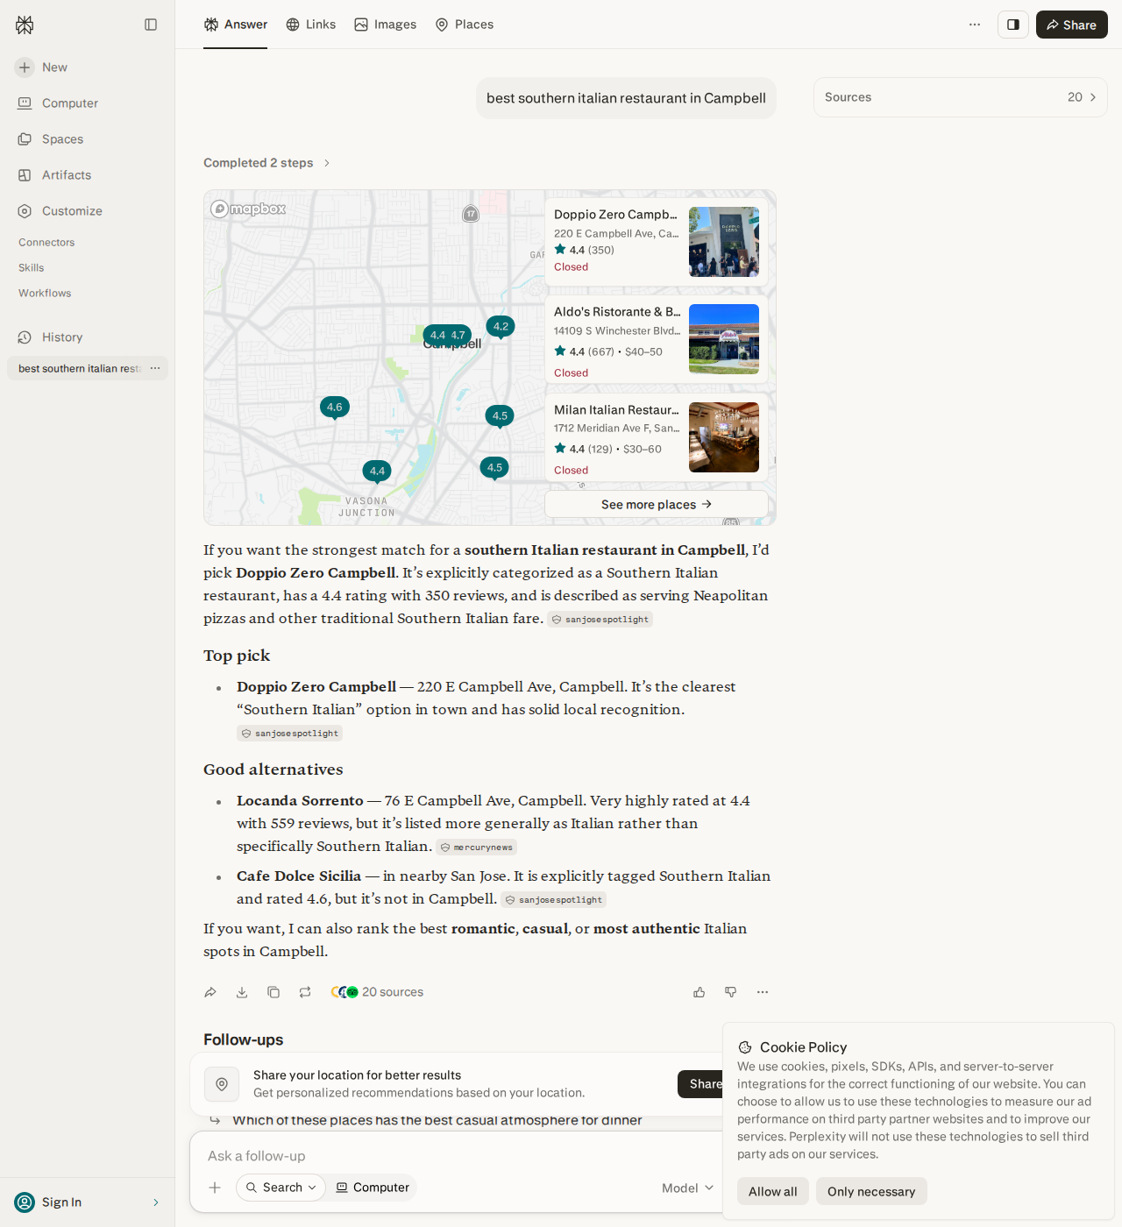The image size is (1122, 1227).
Task: Toggle the right side panel view
Action: 1012,25
